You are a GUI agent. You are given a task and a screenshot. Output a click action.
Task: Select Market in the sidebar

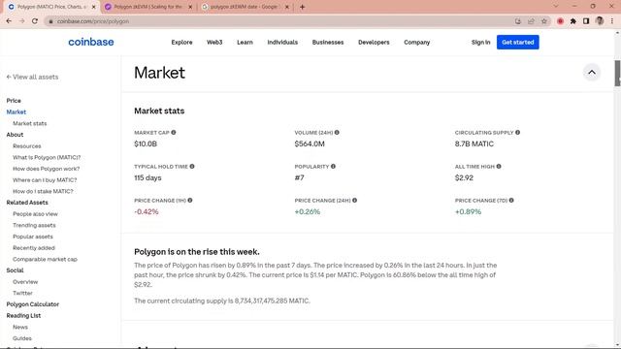tap(16, 112)
